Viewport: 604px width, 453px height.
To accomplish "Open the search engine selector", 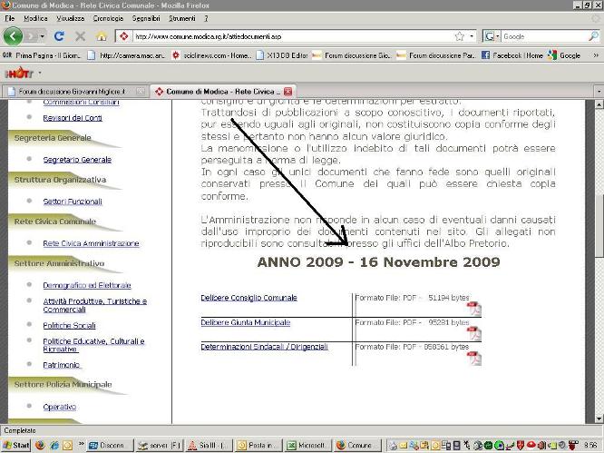I will pyautogui.click(x=492, y=36).
